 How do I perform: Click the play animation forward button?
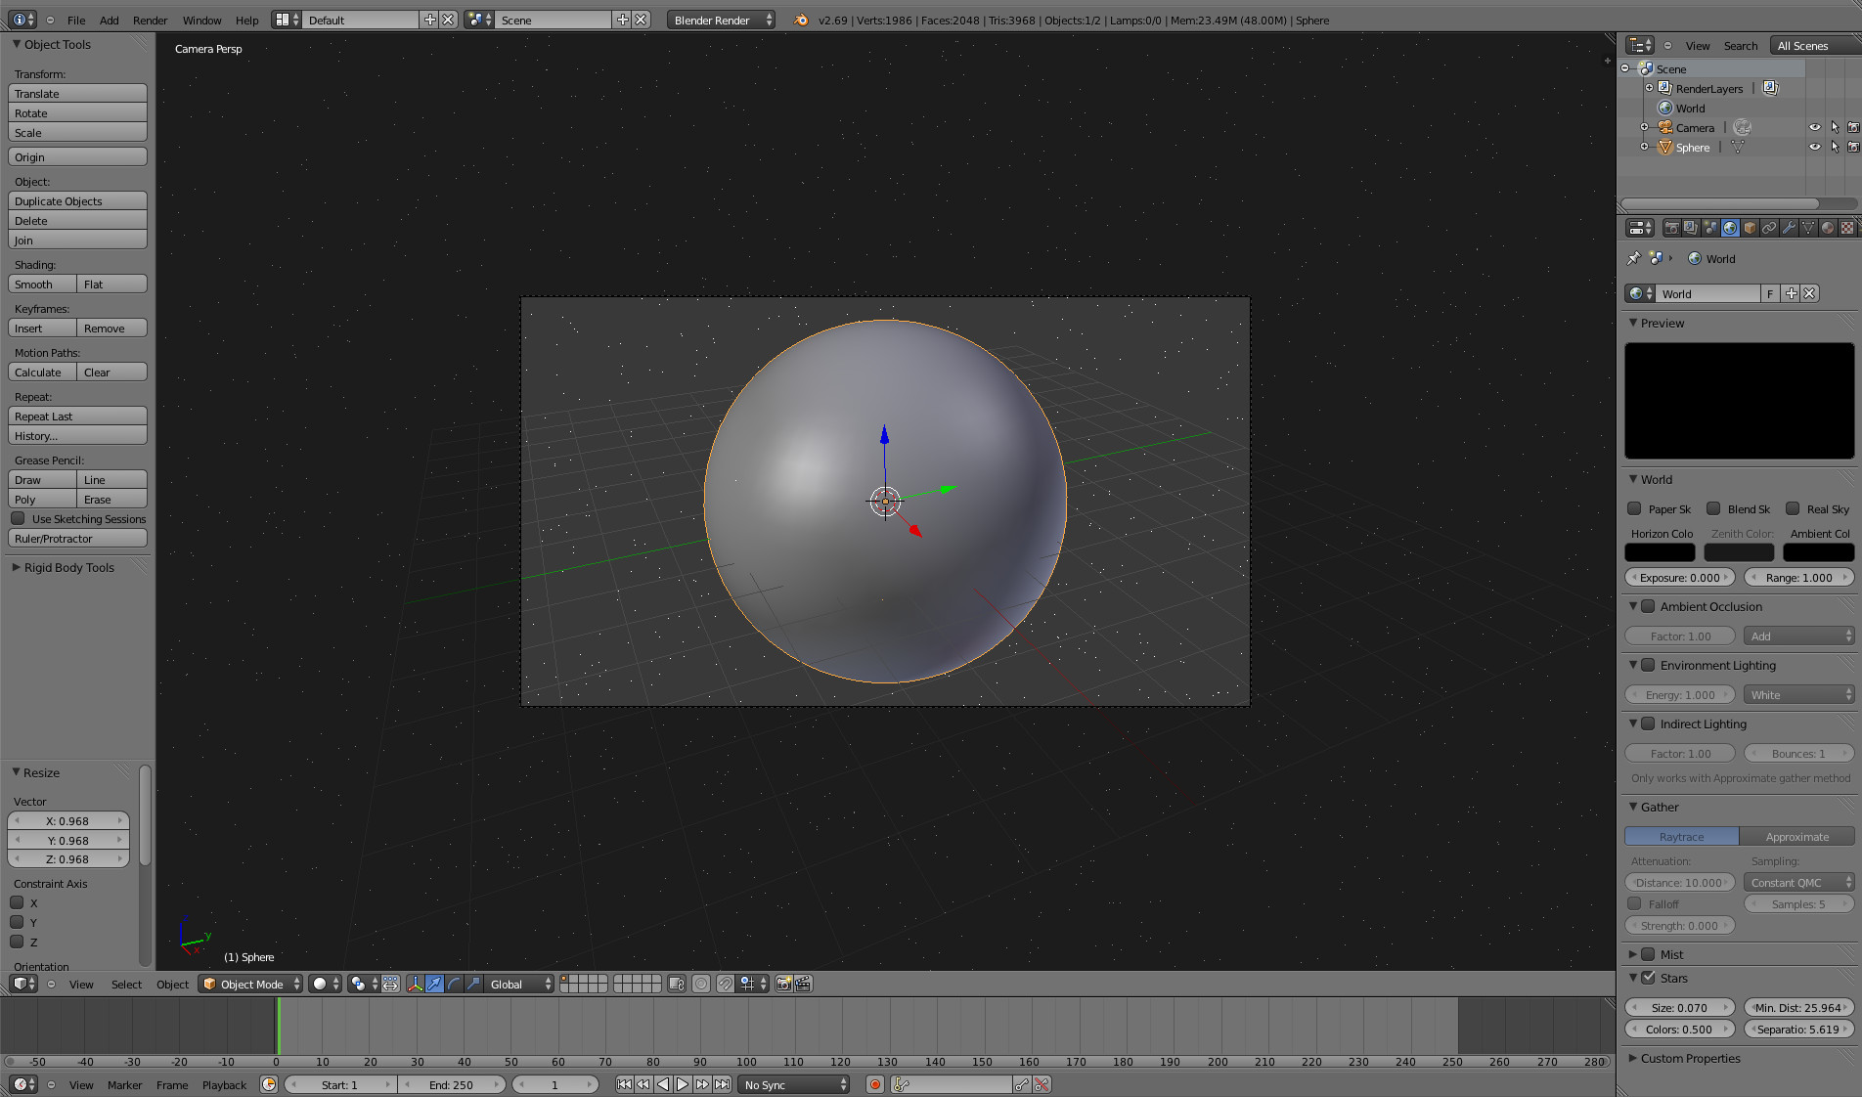pyautogui.click(x=683, y=1084)
